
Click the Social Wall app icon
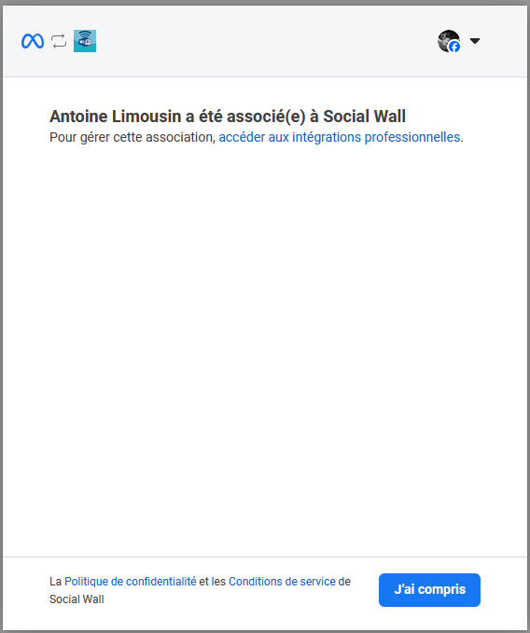(x=85, y=41)
